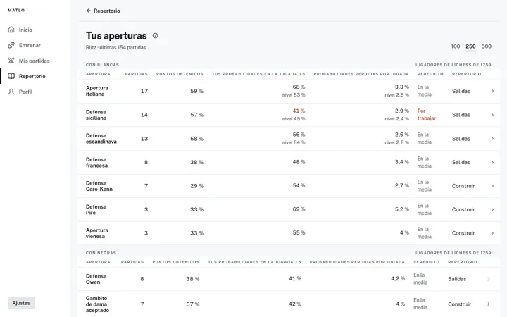Click the Defensa Caro-Kann opening name
This screenshot has height=317, width=507.
(99, 186)
